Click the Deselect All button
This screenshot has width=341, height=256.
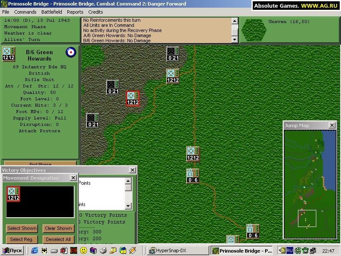coord(58,239)
